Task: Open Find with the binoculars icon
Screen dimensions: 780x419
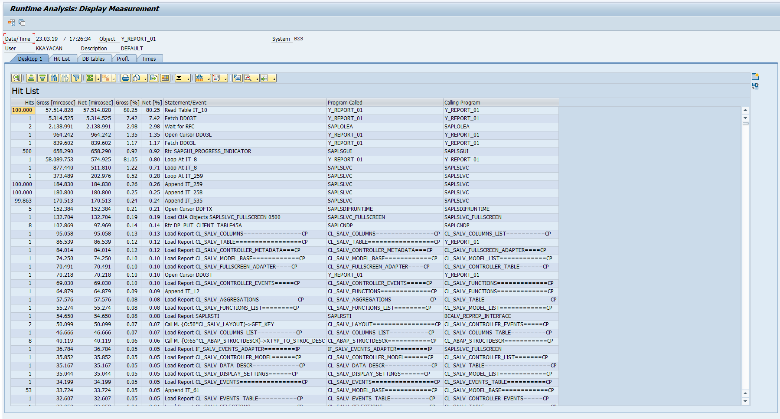Action: [x=54, y=78]
